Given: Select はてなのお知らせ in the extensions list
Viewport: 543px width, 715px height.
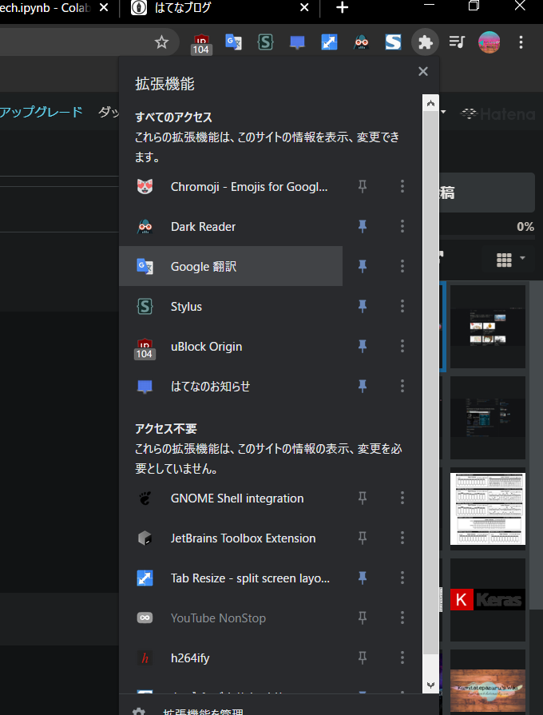Looking at the screenshot, I should (231, 386).
